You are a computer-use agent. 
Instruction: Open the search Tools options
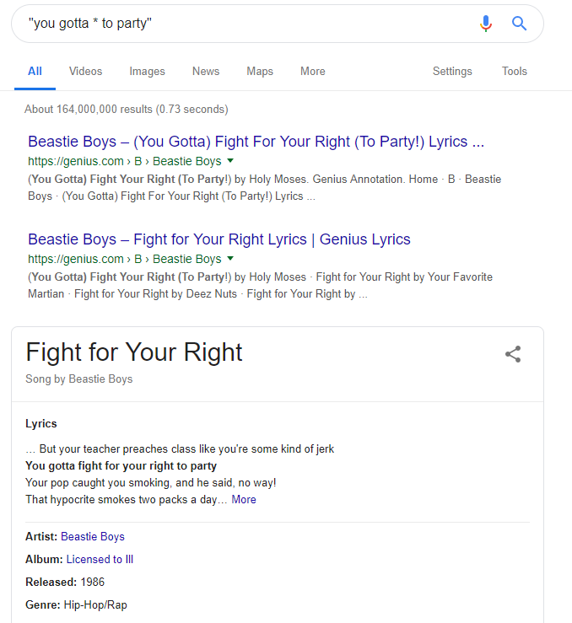(515, 71)
